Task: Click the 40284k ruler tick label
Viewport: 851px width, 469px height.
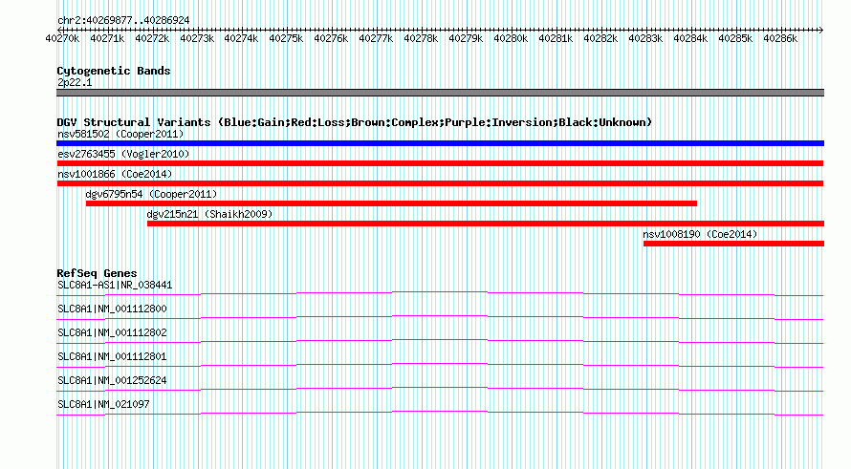Action: [x=690, y=38]
